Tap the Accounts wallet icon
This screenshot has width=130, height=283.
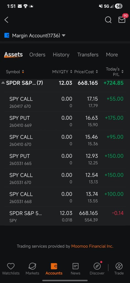(x=54, y=266)
